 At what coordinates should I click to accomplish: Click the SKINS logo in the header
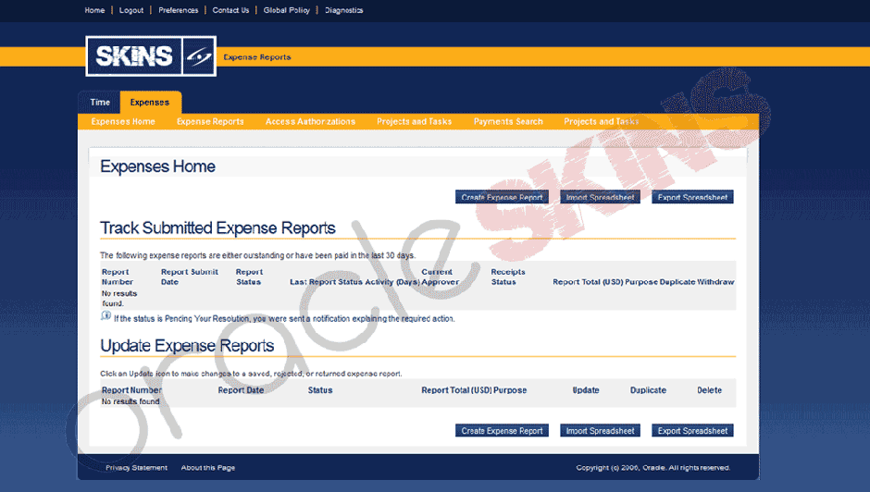pyautogui.click(x=150, y=56)
